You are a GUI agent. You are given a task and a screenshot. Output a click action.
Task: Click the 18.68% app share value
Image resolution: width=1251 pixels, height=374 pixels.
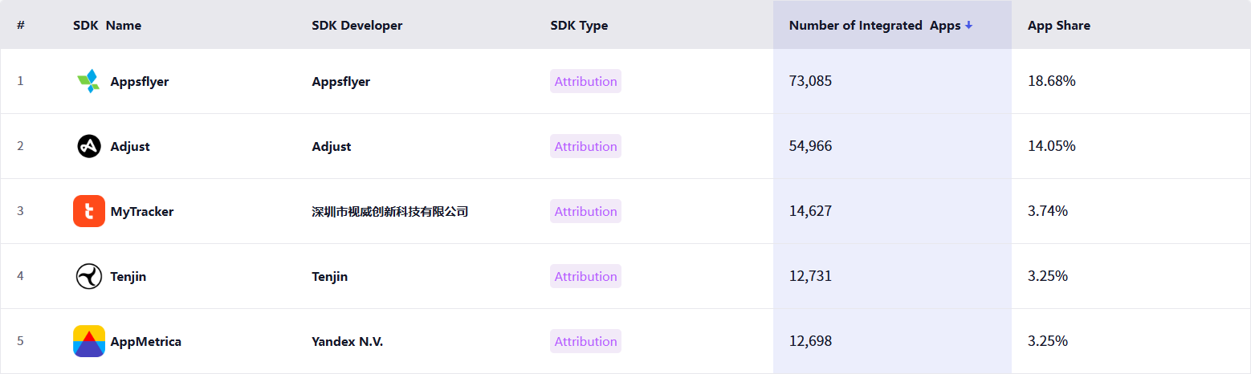[1052, 81]
